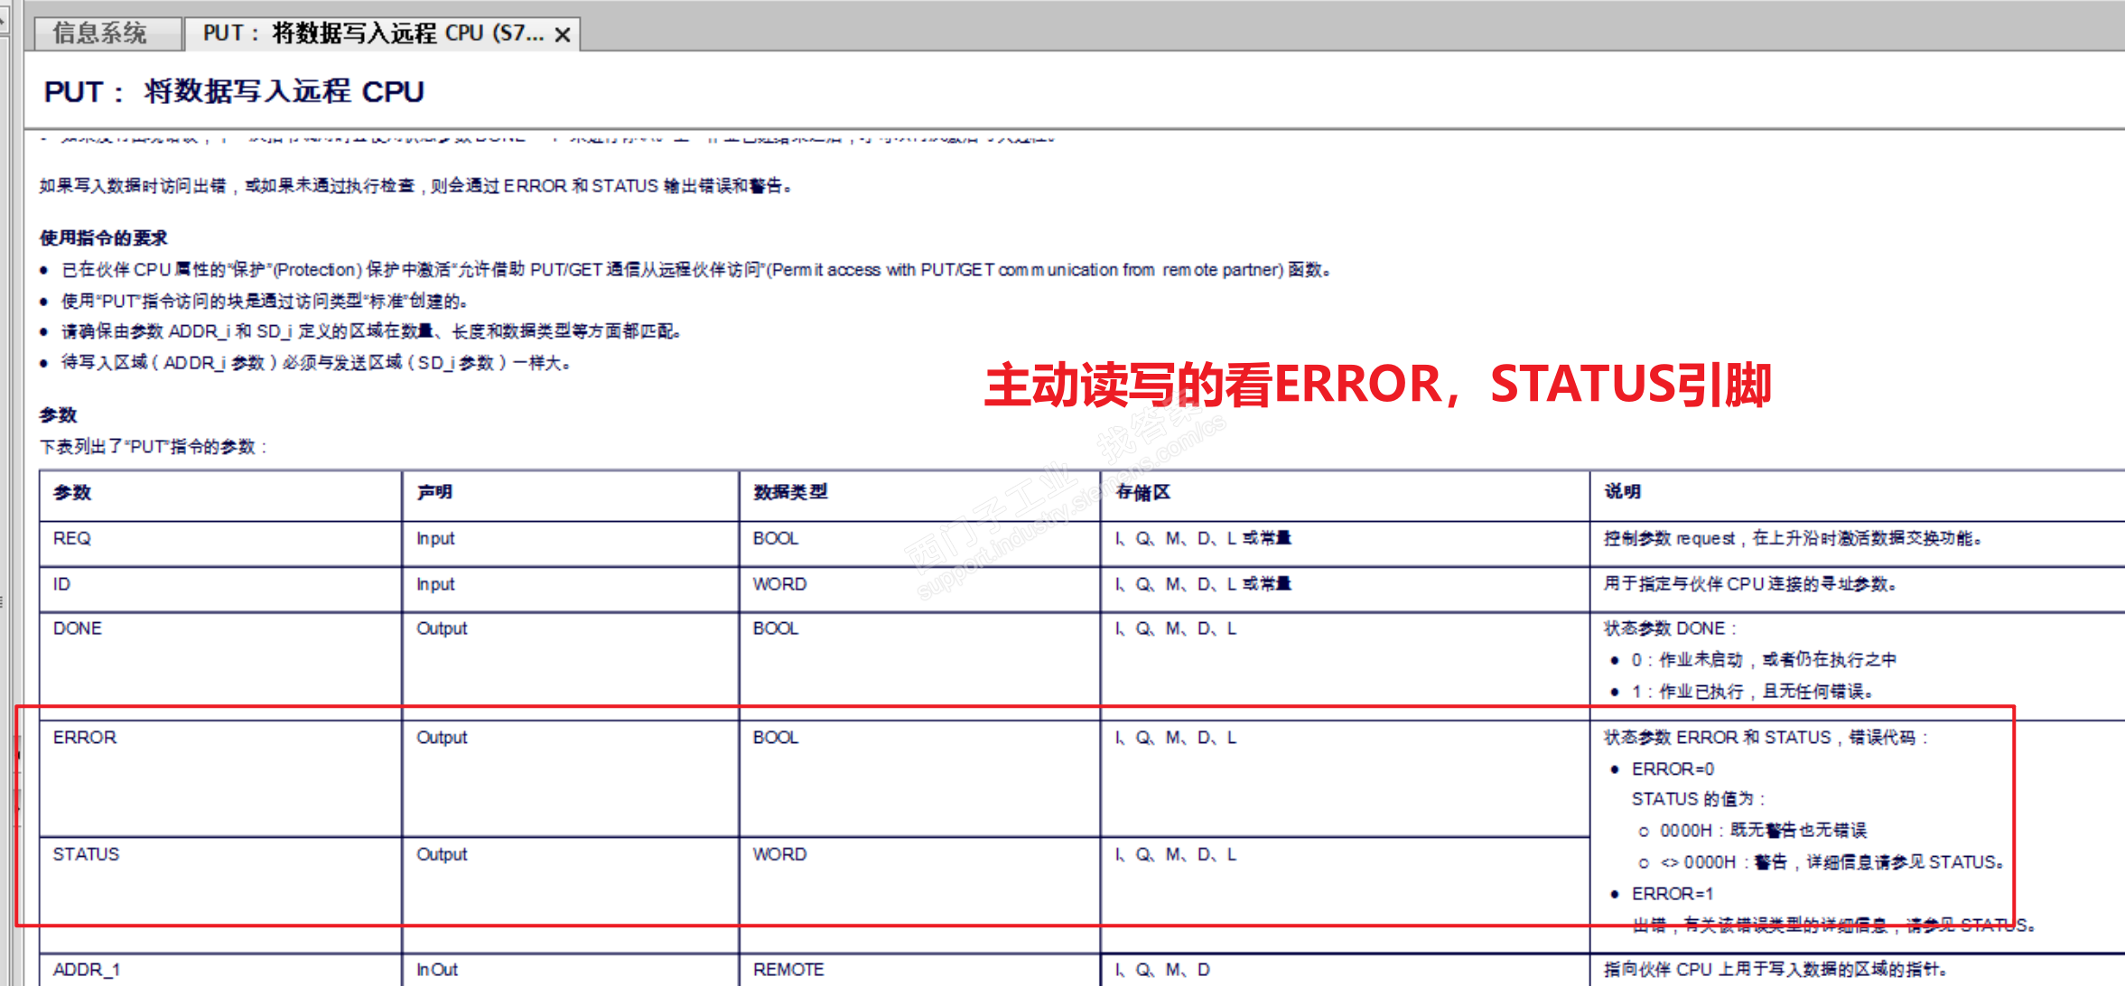This screenshot has width=2125, height=986.
Task: Click the REMOTE data type cell
Action: pyautogui.click(x=788, y=970)
